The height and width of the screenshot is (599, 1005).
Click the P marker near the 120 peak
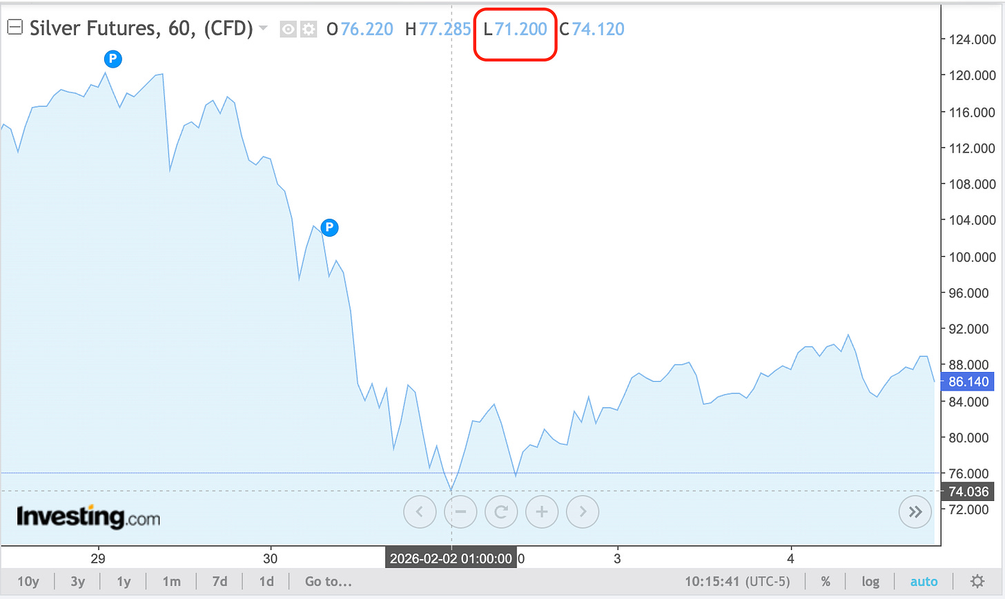click(x=113, y=59)
